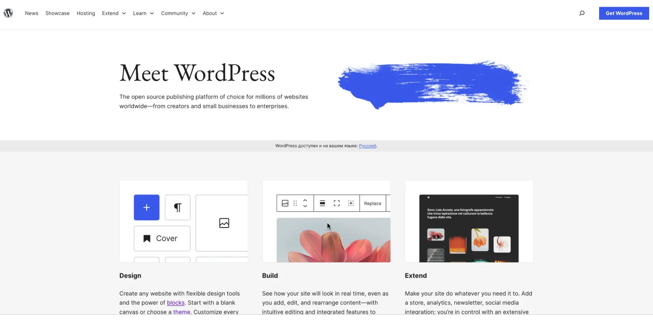
Task: Click the move down arrow in Build toolbar
Action: click(x=305, y=206)
